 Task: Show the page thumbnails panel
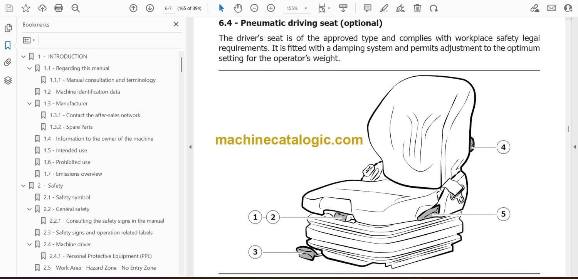[x=8, y=28]
